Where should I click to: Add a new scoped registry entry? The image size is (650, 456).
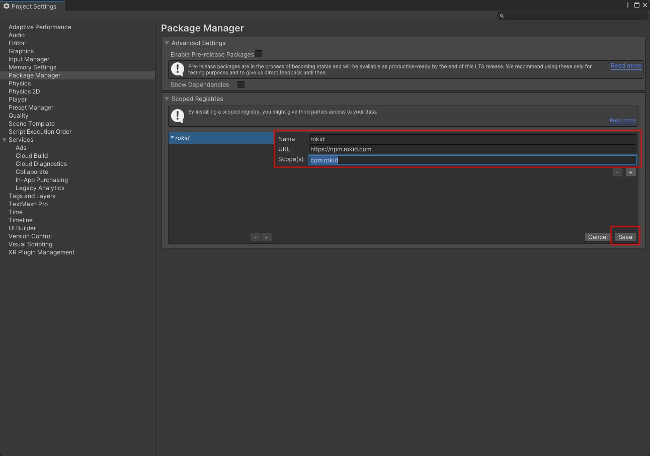pos(267,237)
